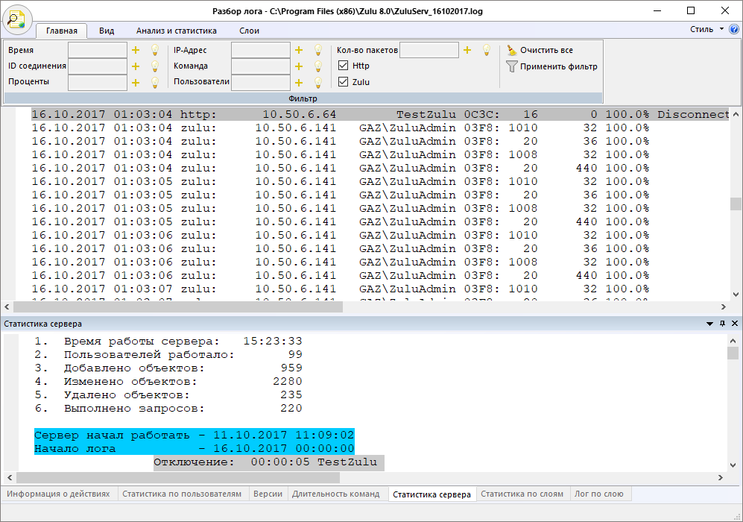
Task: Uncheck the Http checkbox
Action: [343, 66]
